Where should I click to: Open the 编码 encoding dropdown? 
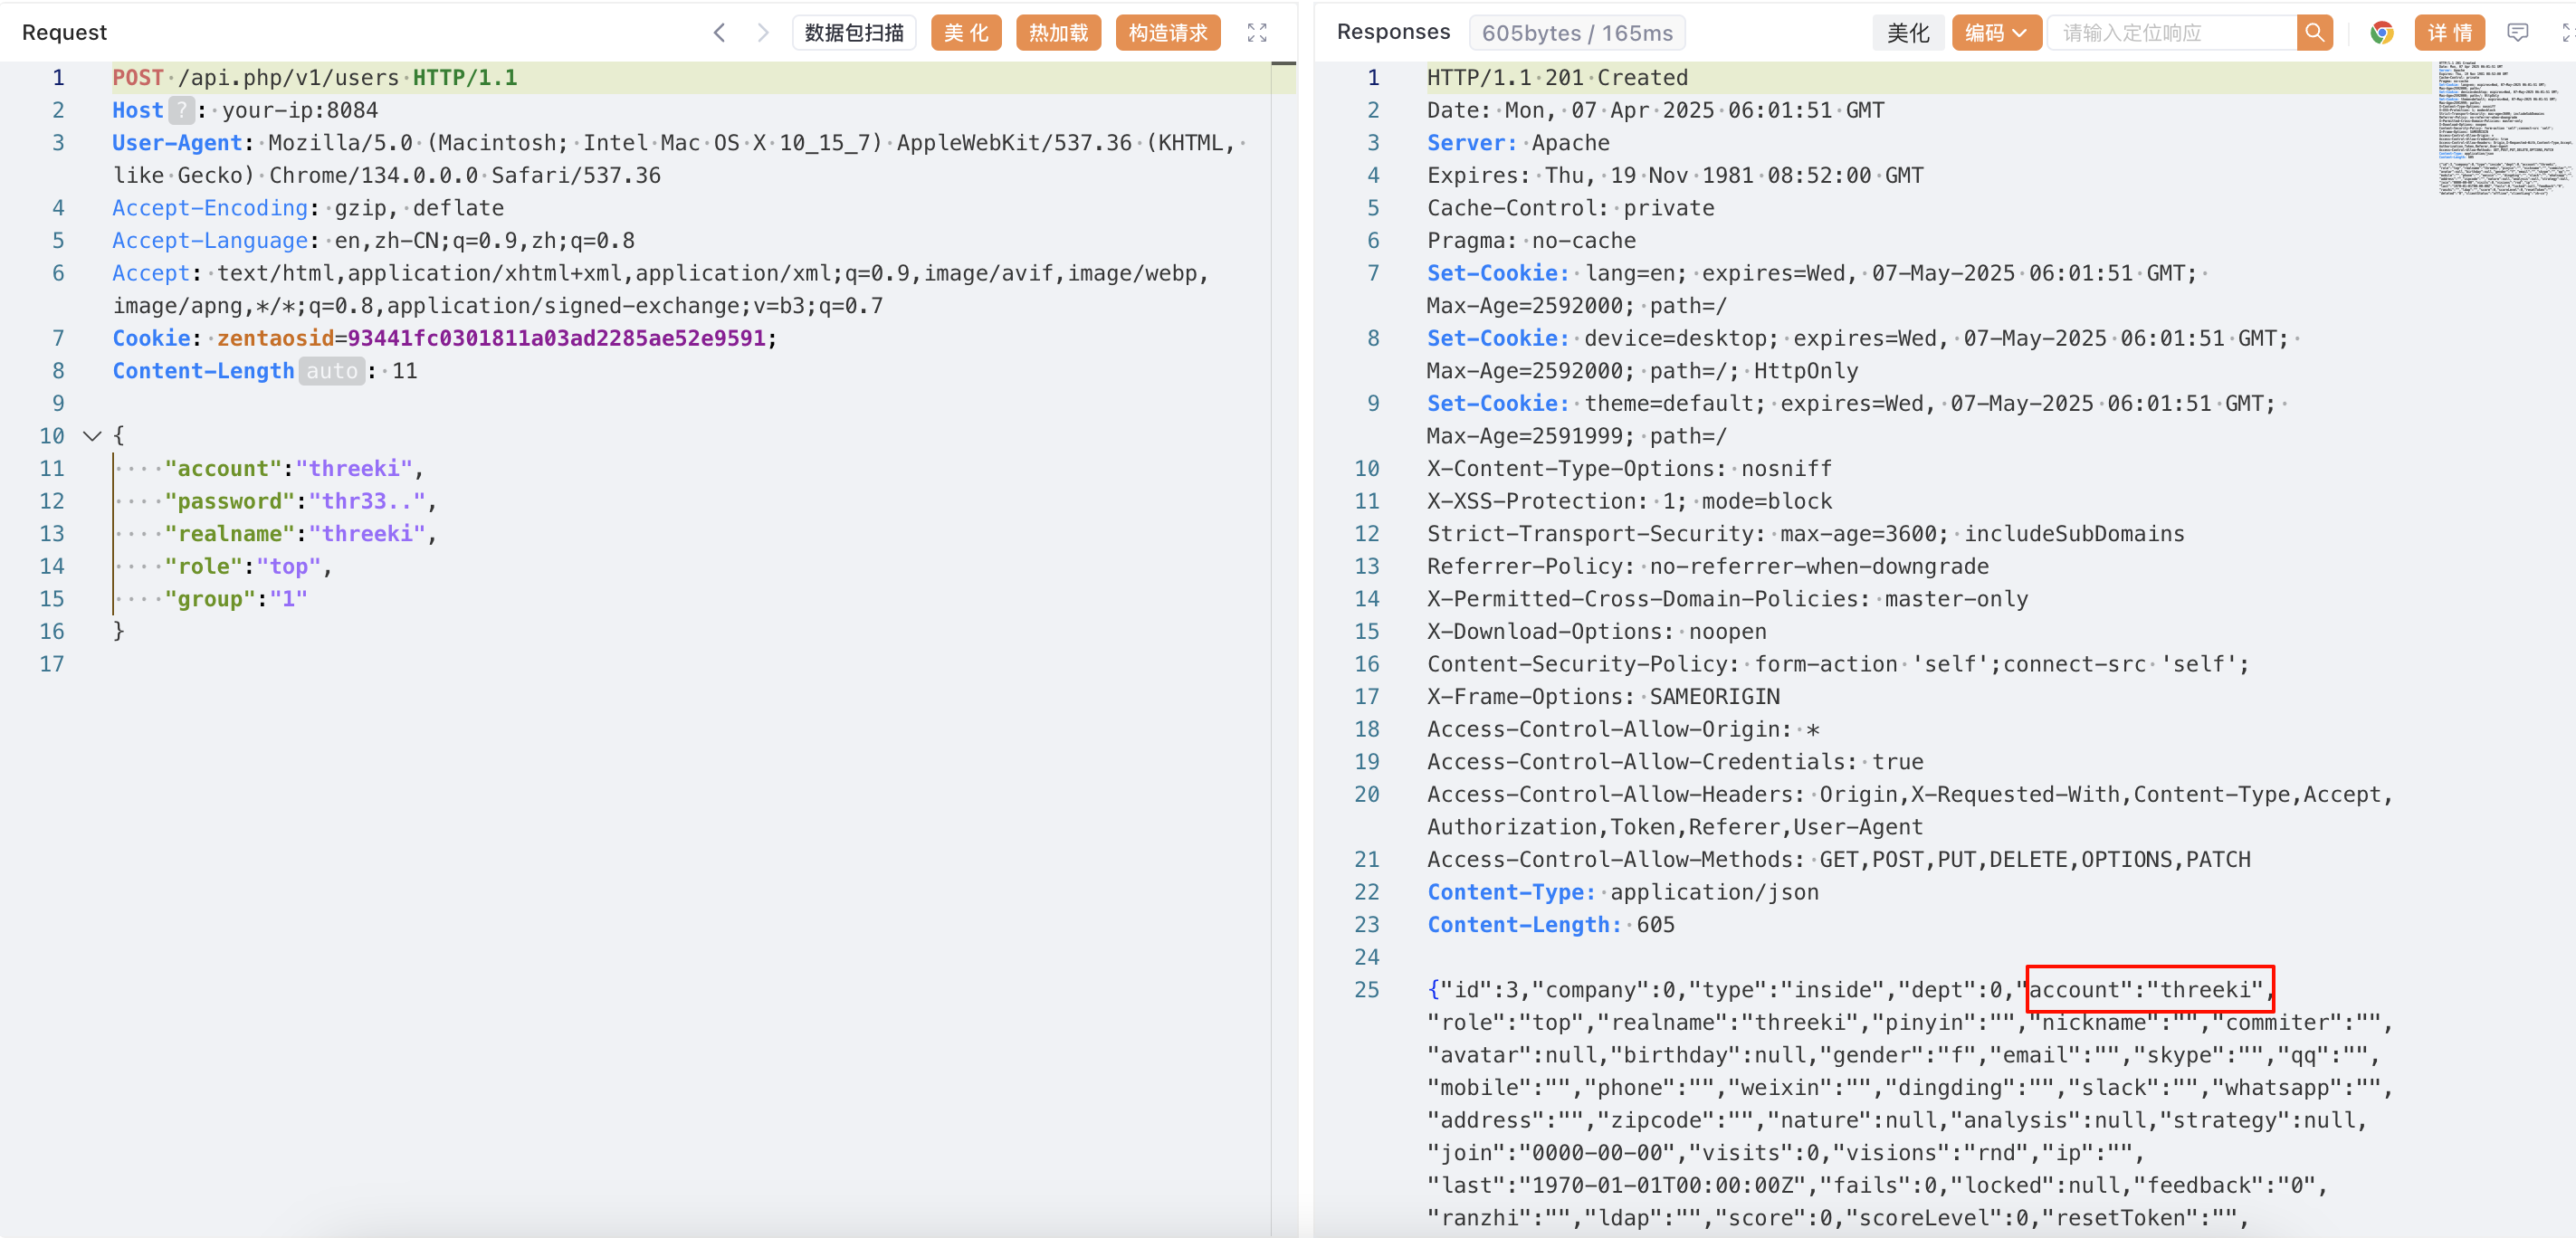coord(1995,33)
